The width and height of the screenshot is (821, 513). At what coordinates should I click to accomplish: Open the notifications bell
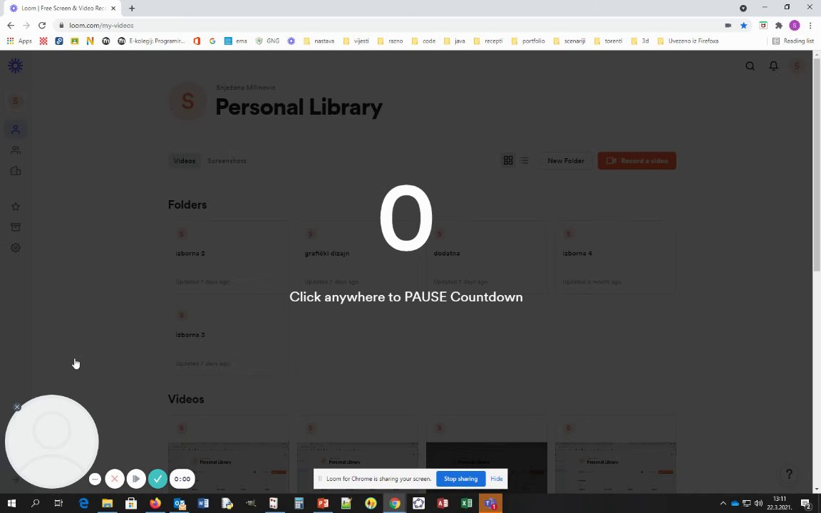(773, 66)
